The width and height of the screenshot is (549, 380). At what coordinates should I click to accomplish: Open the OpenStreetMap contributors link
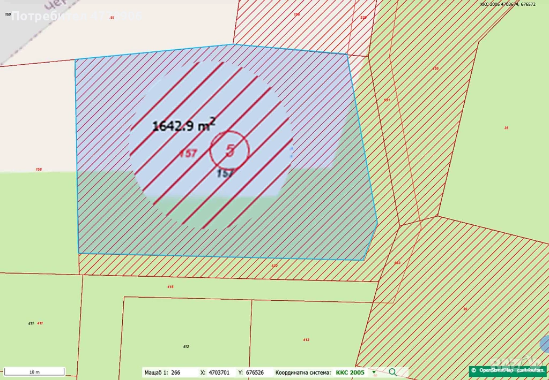coord(508,370)
